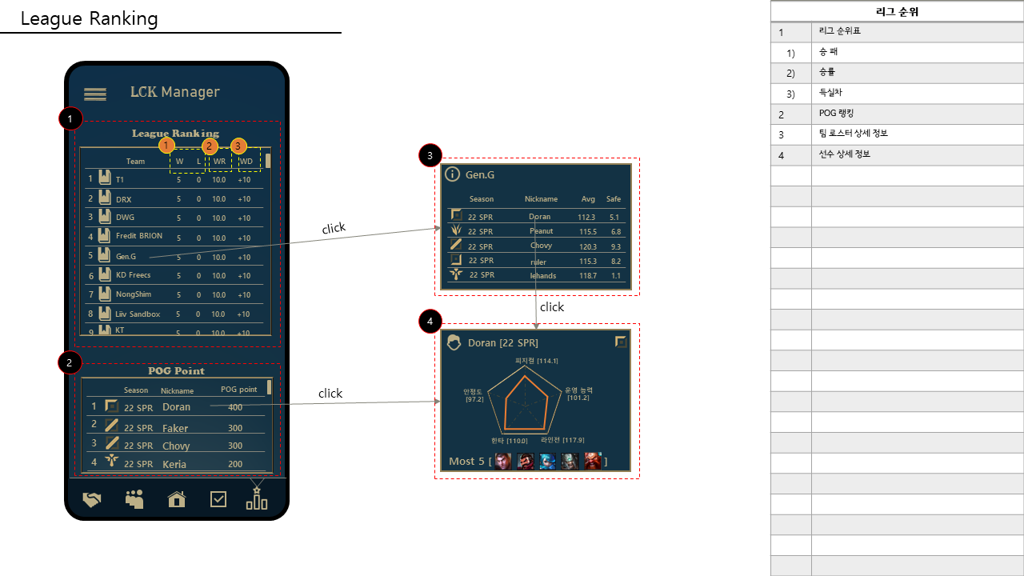Select first champion portrait in Most 5

tap(503, 461)
